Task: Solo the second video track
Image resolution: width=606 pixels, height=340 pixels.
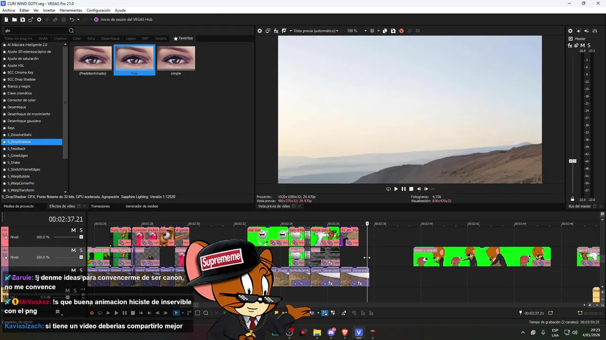Action: coord(81,250)
